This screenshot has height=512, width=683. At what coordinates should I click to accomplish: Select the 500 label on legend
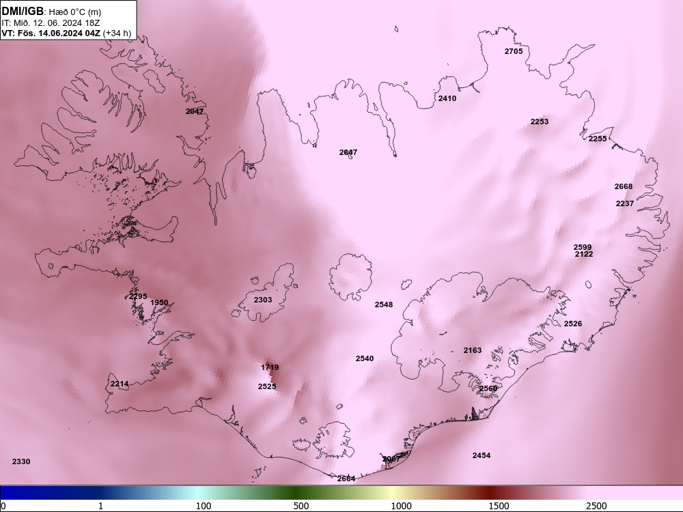click(x=301, y=507)
